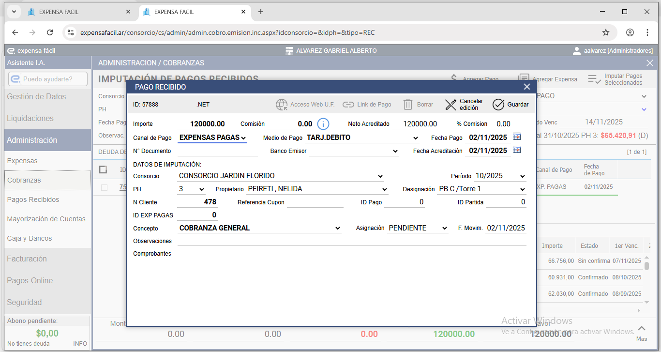
Task: Select Liquidaciones in the sidebar menu
Action: pos(30,118)
